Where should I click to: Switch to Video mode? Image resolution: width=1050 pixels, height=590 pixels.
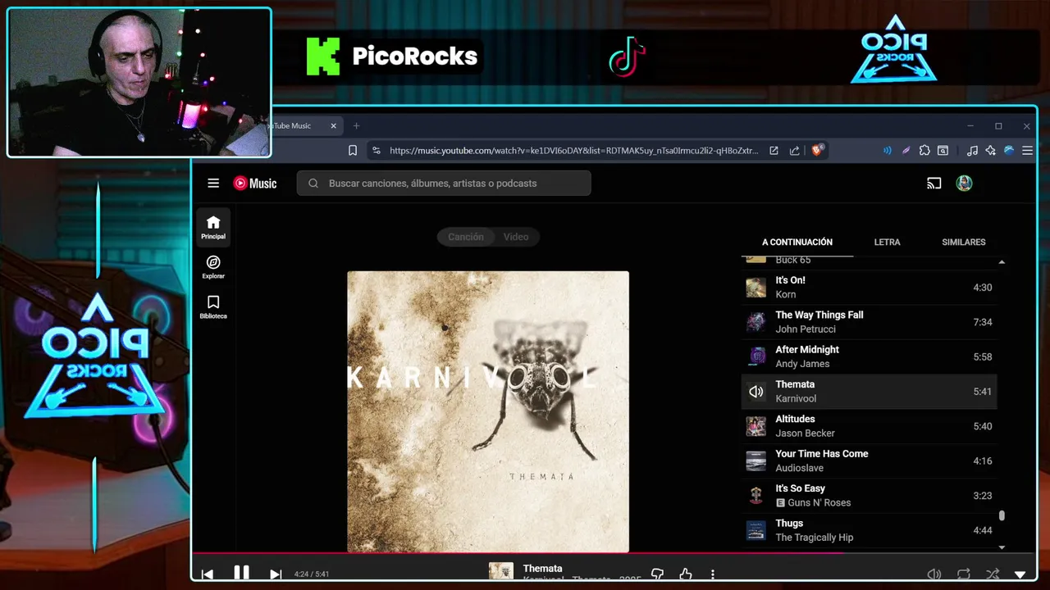(x=516, y=237)
